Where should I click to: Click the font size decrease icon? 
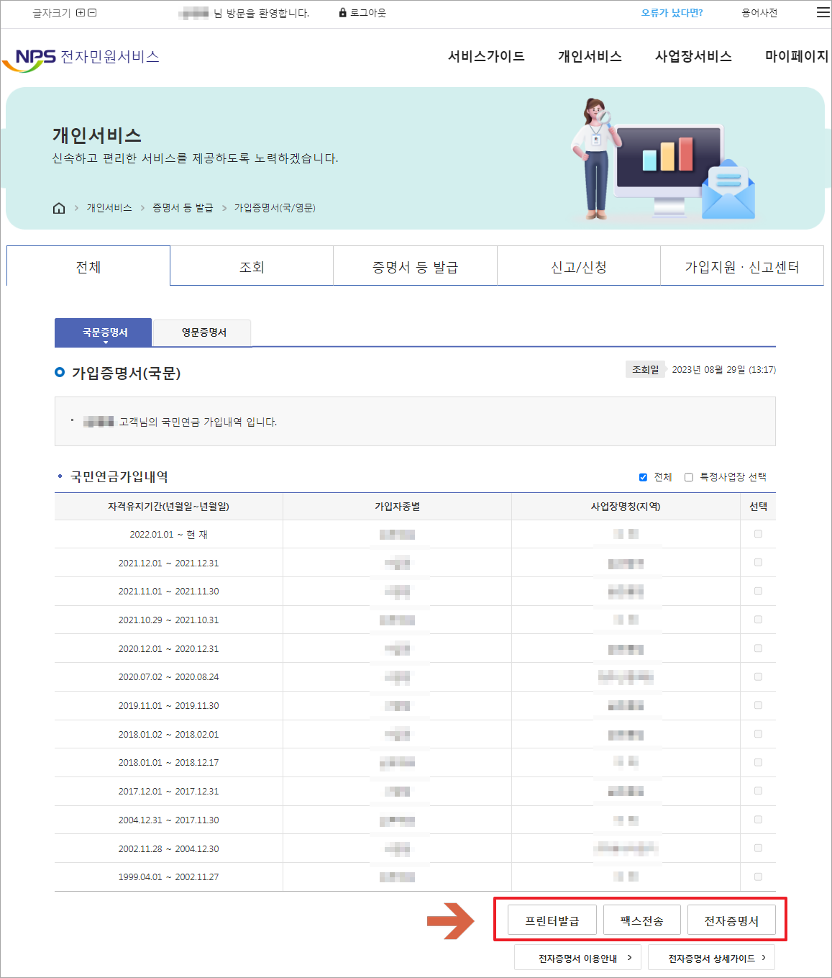tap(92, 12)
